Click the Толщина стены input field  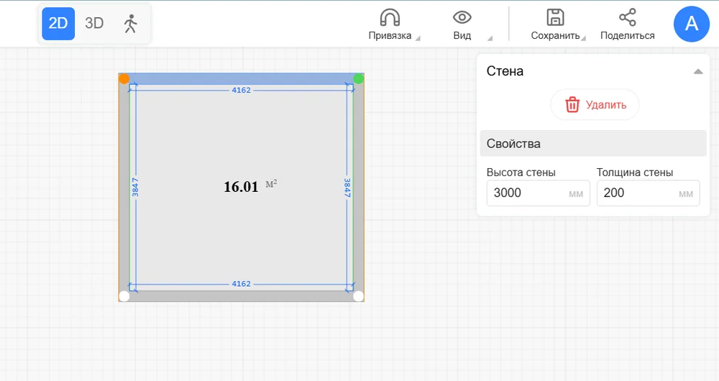point(637,193)
